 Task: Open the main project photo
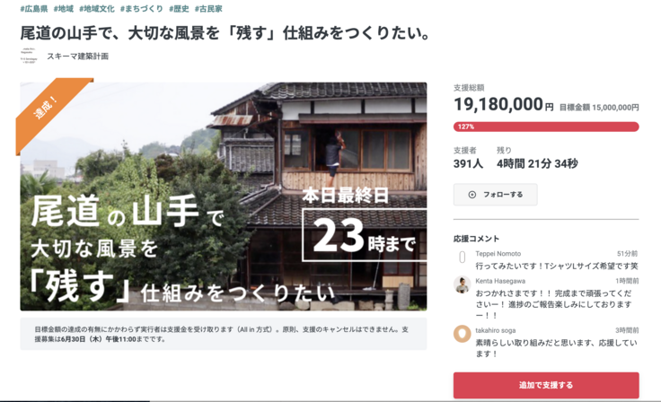pos(224,197)
